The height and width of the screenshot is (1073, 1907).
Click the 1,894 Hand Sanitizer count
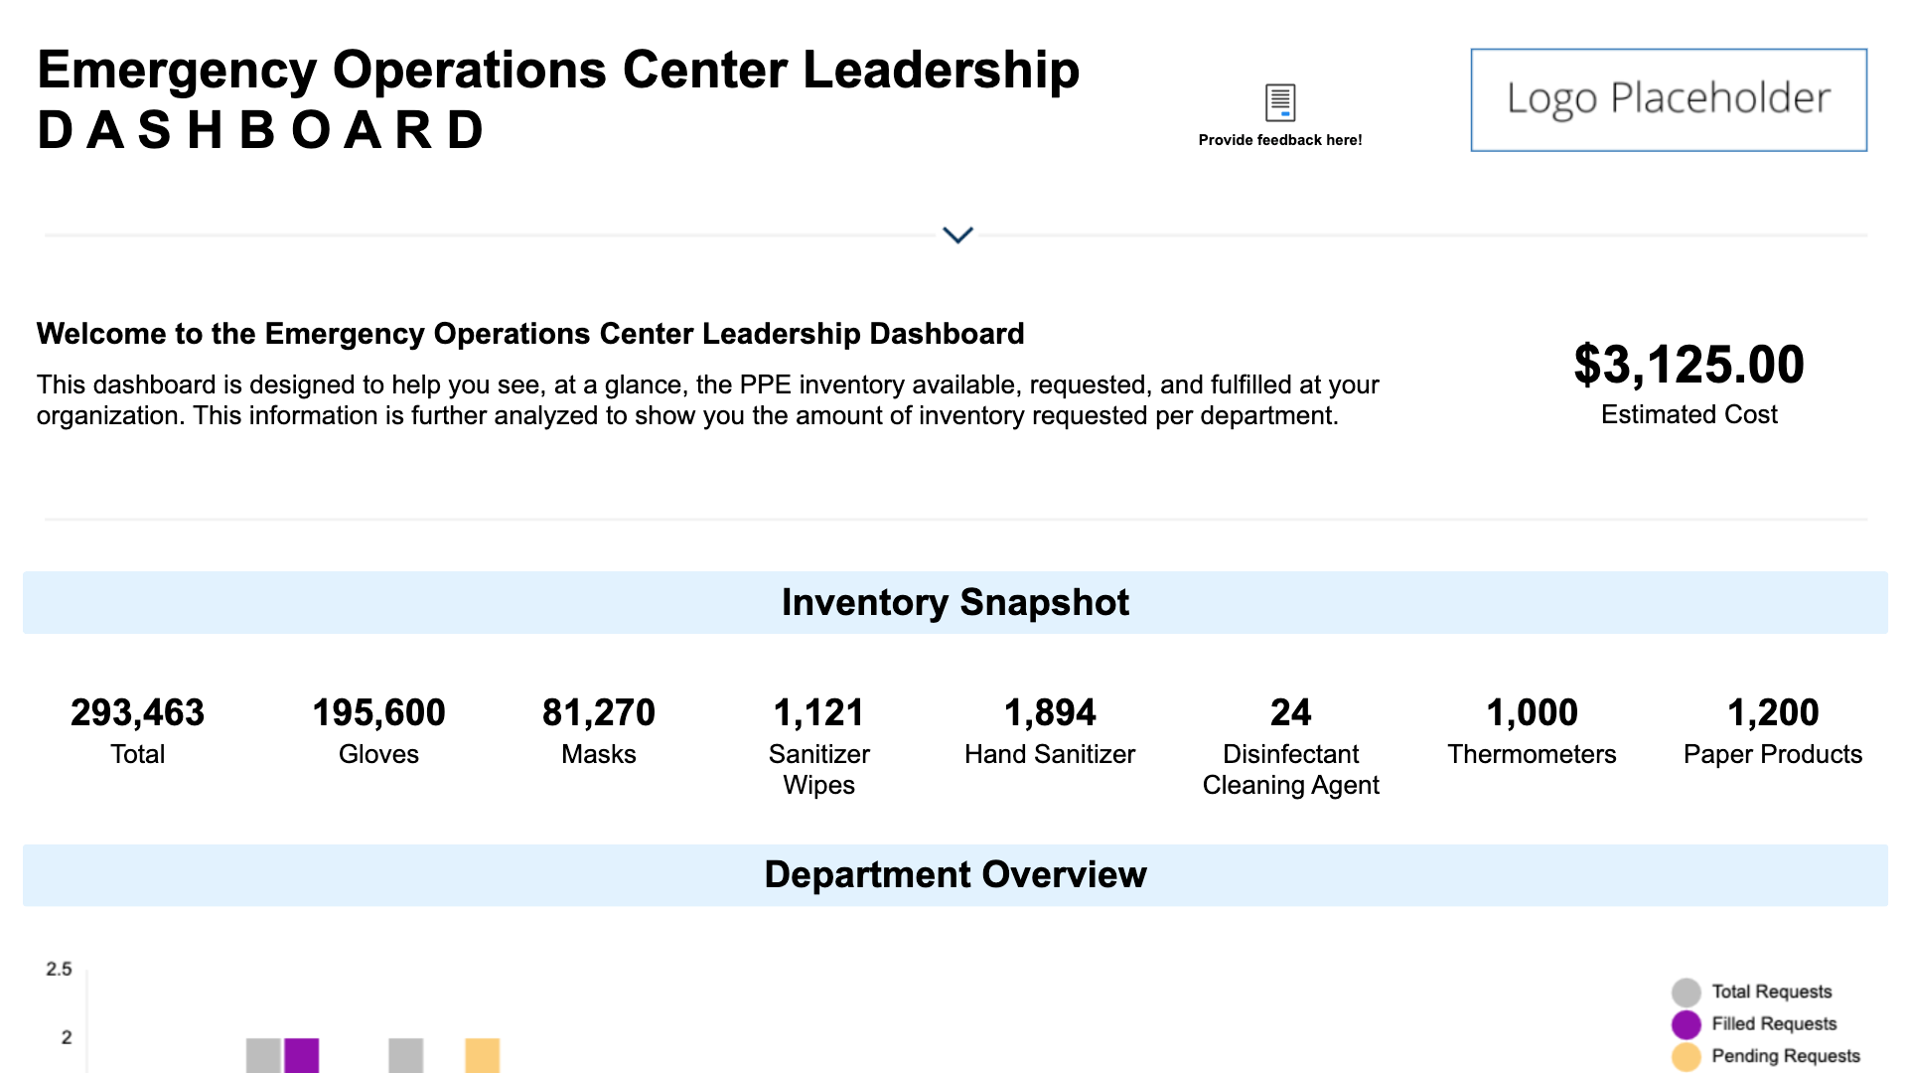pos(1050,713)
